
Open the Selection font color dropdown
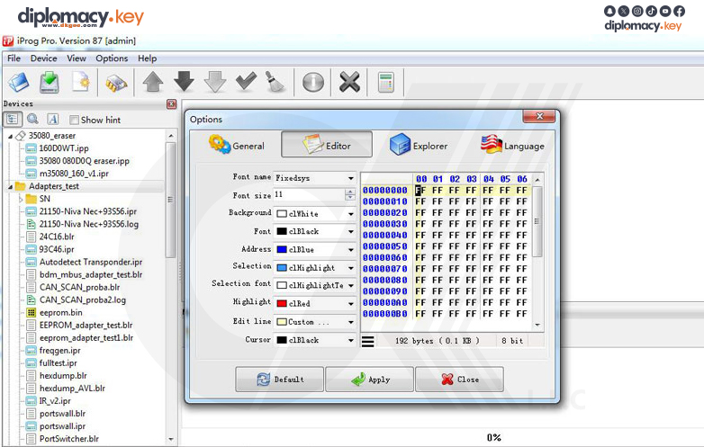[351, 286]
